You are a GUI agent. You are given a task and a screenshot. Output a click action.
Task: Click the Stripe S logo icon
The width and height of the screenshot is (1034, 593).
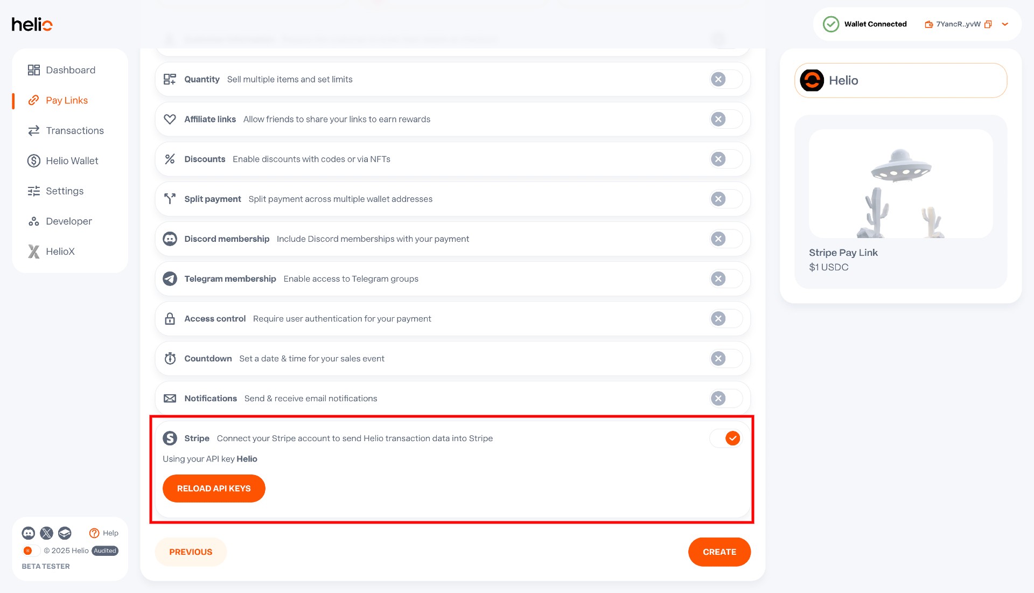(x=170, y=438)
